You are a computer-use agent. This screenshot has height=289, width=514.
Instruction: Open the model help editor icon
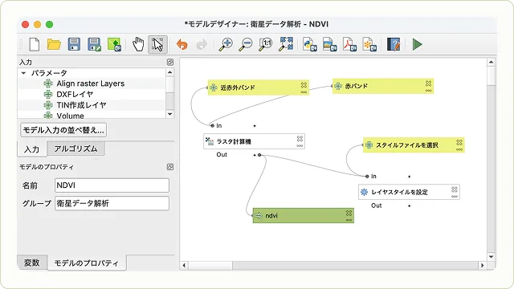tap(394, 44)
